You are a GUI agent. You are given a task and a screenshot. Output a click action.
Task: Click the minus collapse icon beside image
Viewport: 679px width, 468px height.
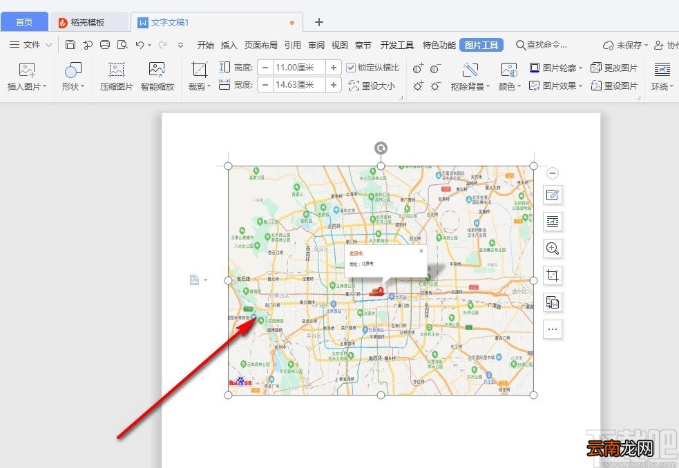coord(552,173)
